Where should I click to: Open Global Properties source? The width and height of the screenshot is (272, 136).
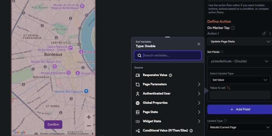pos(168,103)
